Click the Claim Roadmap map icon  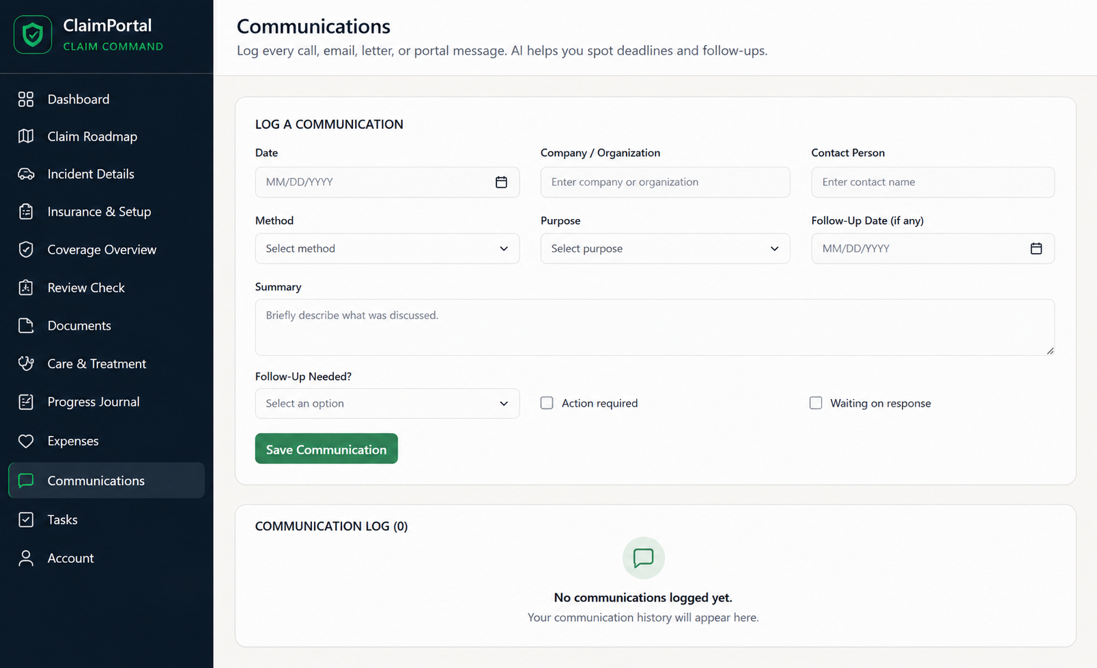26,136
